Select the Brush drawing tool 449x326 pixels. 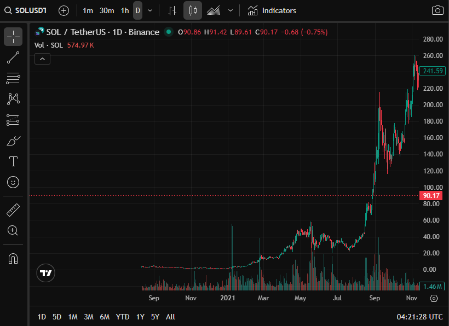pos(13,141)
